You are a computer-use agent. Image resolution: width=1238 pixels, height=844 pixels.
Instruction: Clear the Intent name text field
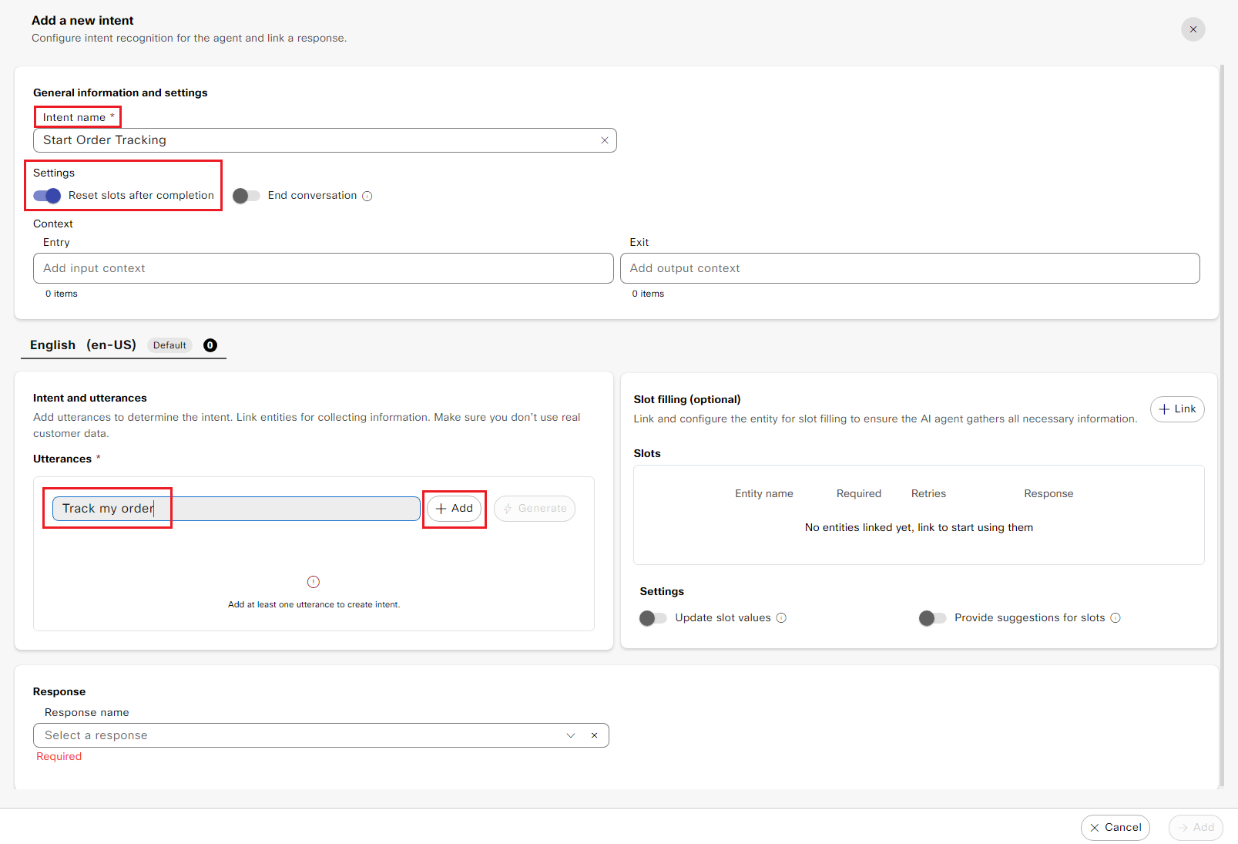click(x=605, y=140)
